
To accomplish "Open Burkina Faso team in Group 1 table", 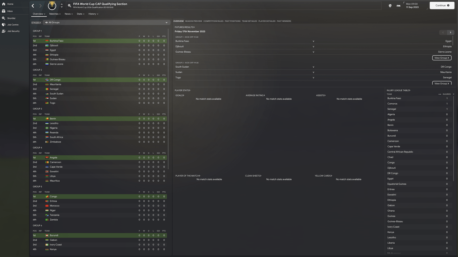I will [x=56, y=41].
